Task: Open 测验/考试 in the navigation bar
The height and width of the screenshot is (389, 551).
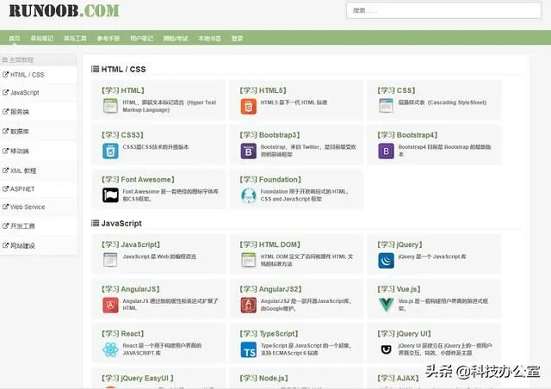Action: coord(176,39)
